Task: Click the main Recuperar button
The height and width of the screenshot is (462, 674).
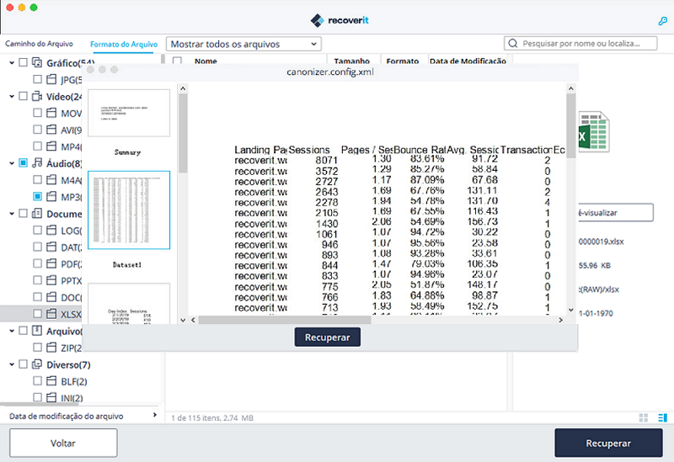Action: [x=608, y=443]
